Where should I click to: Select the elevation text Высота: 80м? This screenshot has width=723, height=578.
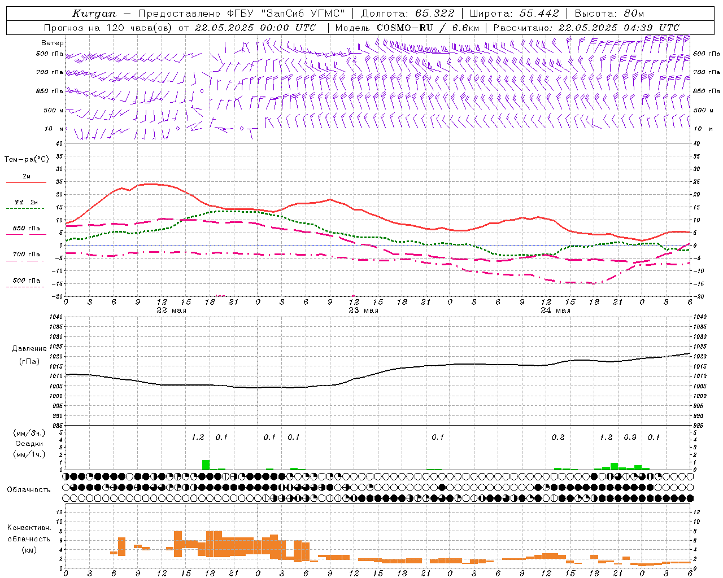pos(609,14)
